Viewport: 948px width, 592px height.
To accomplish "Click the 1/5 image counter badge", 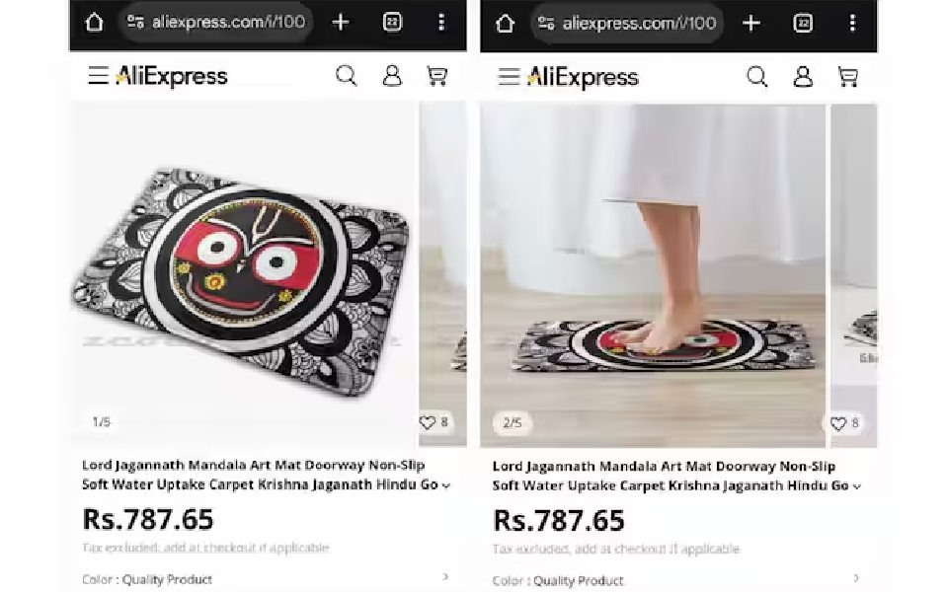I will click(x=102, y=422).
